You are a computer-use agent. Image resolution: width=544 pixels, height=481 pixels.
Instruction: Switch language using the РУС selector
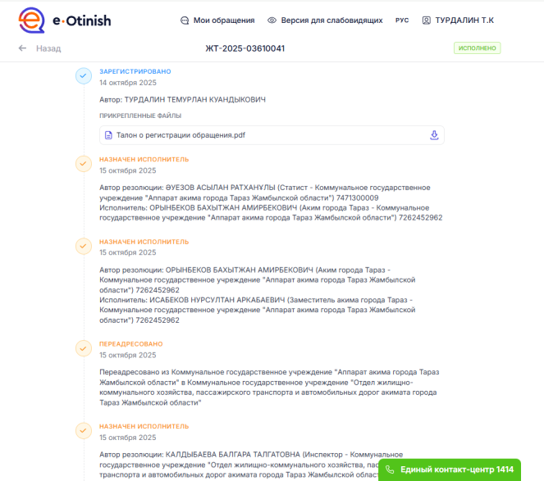coord(402,20)
